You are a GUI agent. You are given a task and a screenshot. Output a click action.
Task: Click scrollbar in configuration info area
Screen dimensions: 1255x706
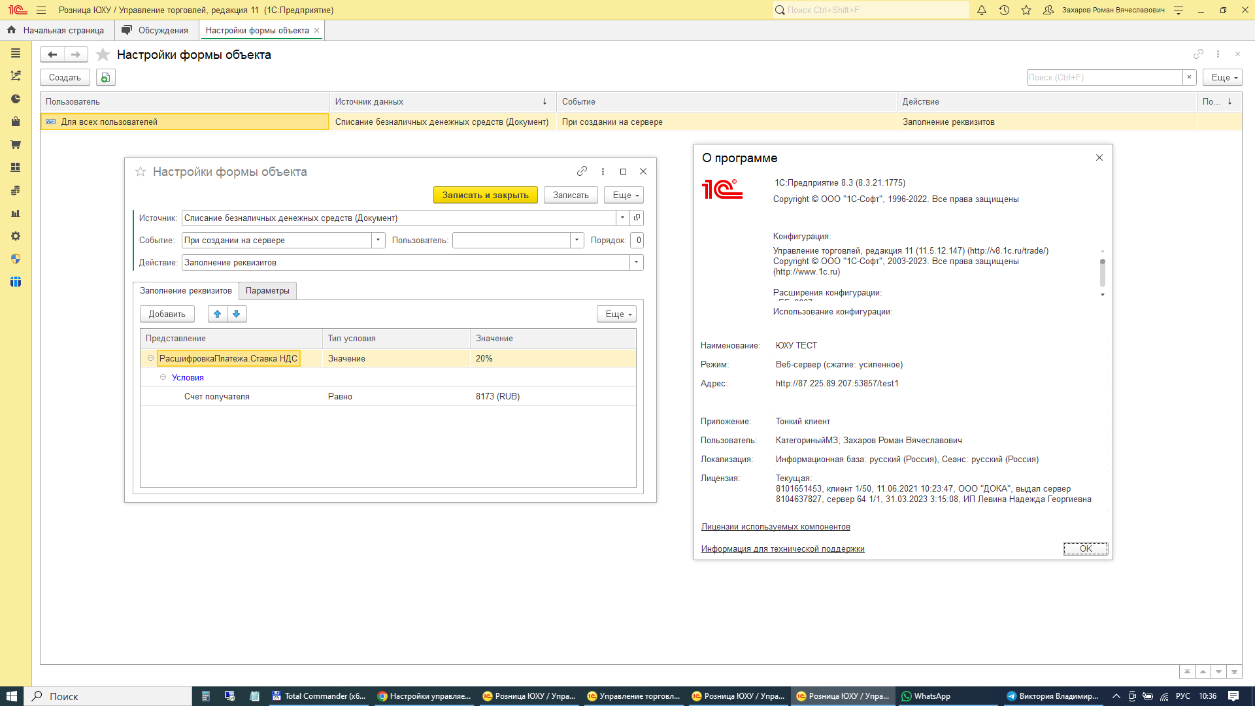[x=1102, y=273]
